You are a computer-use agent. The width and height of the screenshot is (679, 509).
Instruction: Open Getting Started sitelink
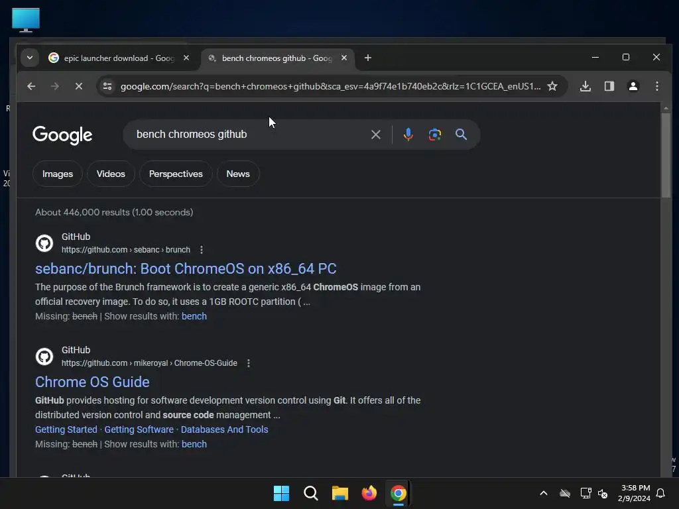coord(66,429)
